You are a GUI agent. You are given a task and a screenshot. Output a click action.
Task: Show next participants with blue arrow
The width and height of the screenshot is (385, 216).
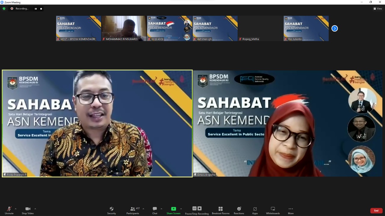pos(334,28)
